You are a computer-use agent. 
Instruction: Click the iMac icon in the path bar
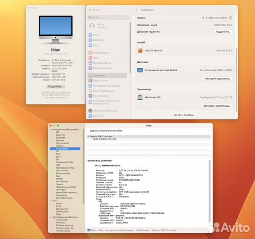tap(89, 230)
